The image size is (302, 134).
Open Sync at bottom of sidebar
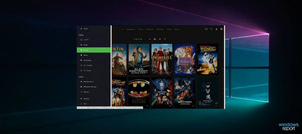point(94,104)
